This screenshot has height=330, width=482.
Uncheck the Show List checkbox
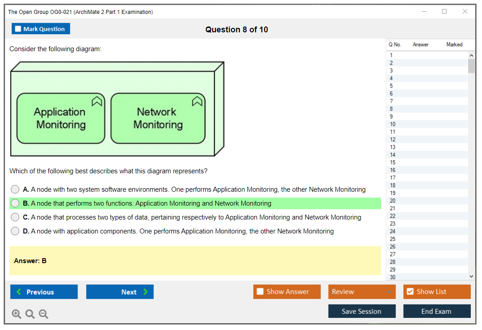tap(410, 291)
